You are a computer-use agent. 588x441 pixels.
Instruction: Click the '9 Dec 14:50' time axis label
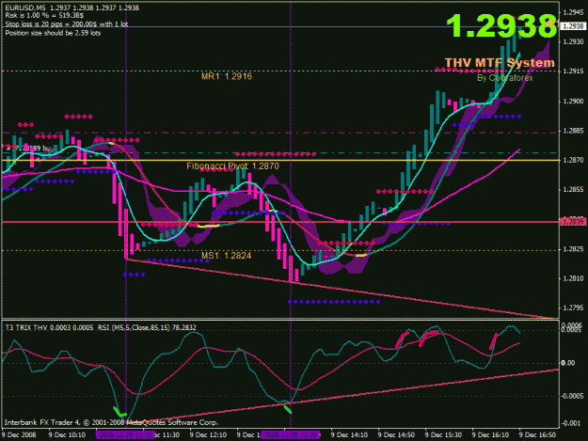point(396,435)
